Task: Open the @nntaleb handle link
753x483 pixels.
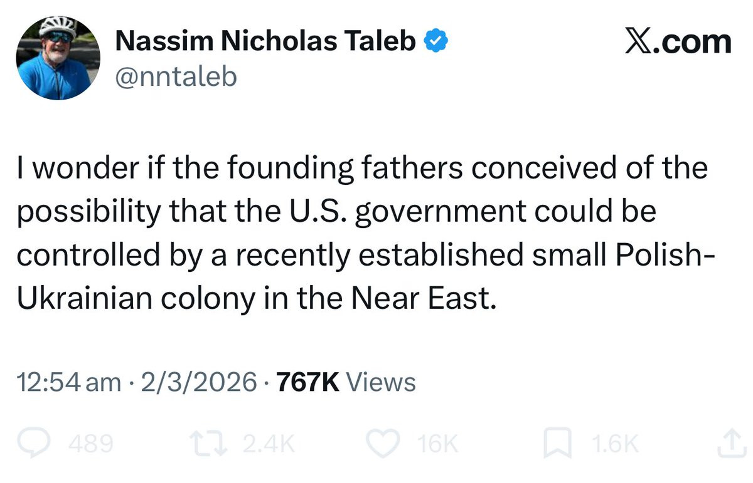Action: pyautogui.click(x=176, y=76)
